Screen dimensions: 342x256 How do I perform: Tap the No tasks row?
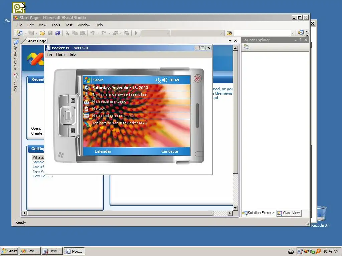pyautogui.click(x=137, y=109)
